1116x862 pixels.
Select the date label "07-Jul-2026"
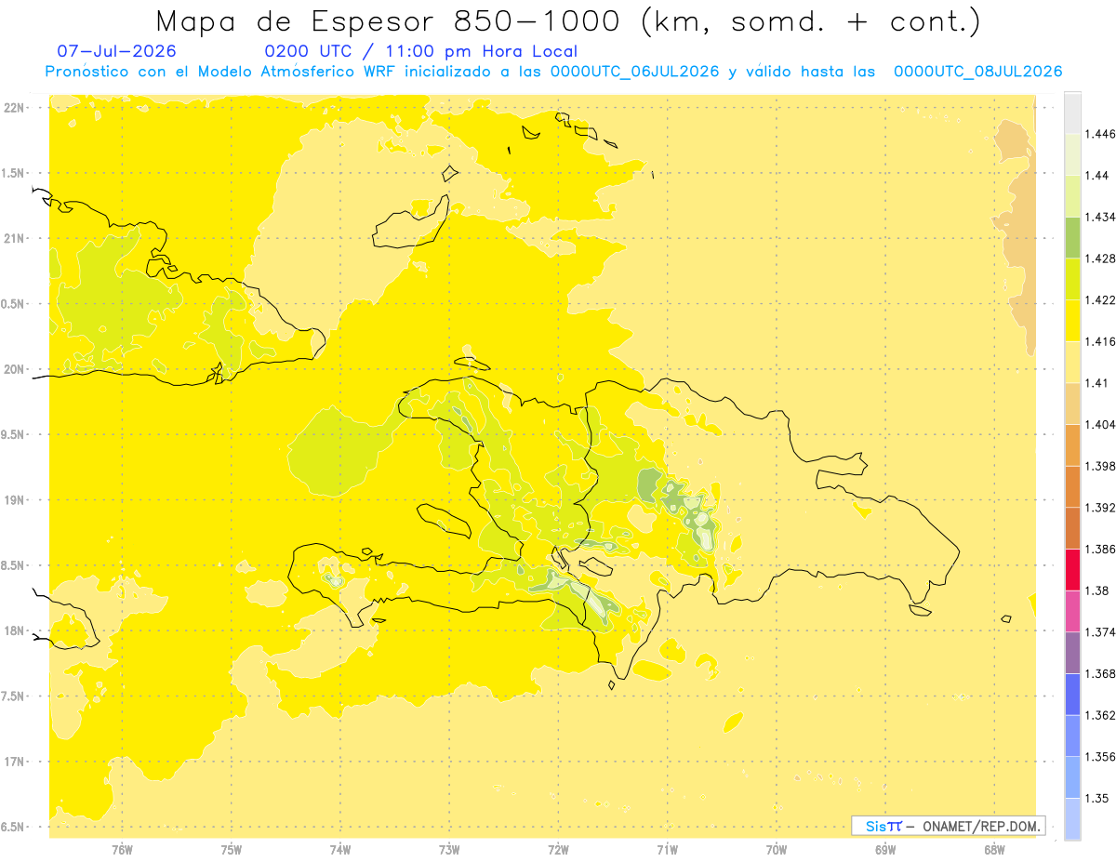tap(117, 51)
